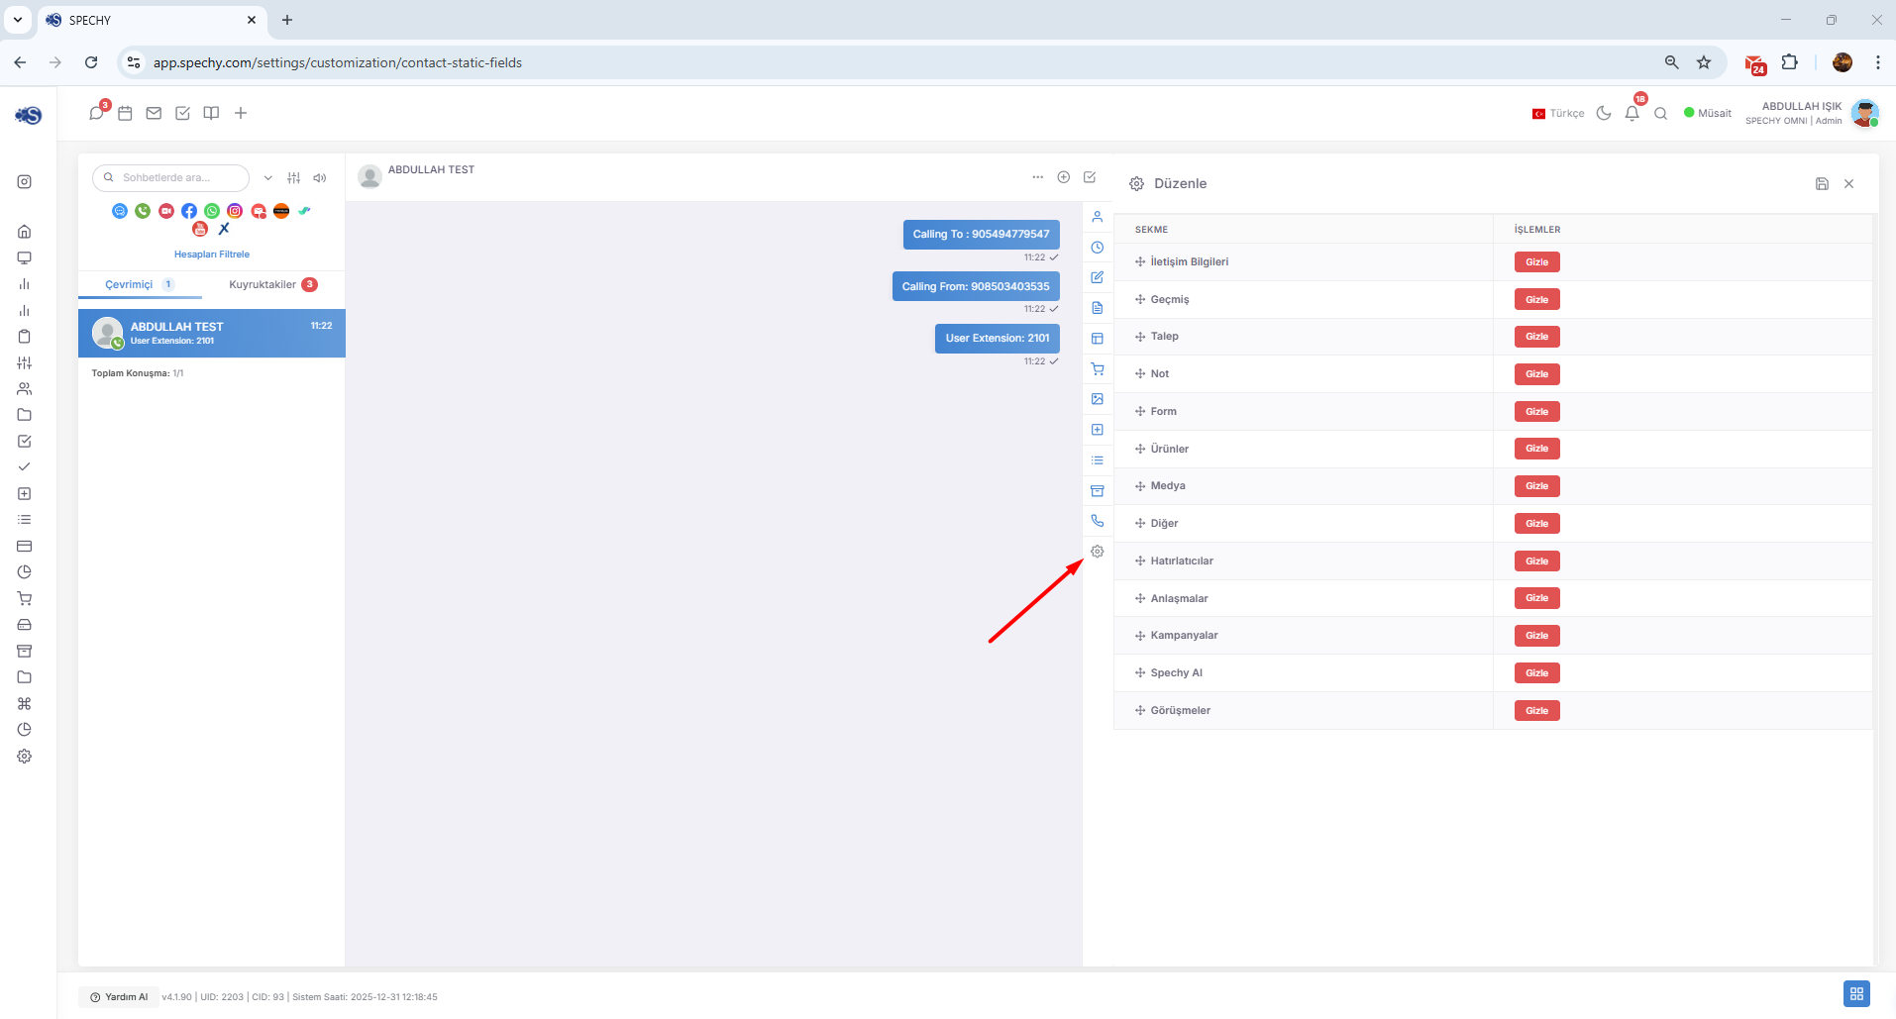Switch to the Kuyruktakiler tab
The width and height of the screenshot is (1896, 1019).
pyautogui.click(x=272, y=284)
